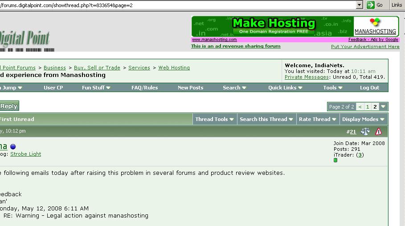Click the Reply button
This screenshot has height=226, width=405.
coord(9,106)
